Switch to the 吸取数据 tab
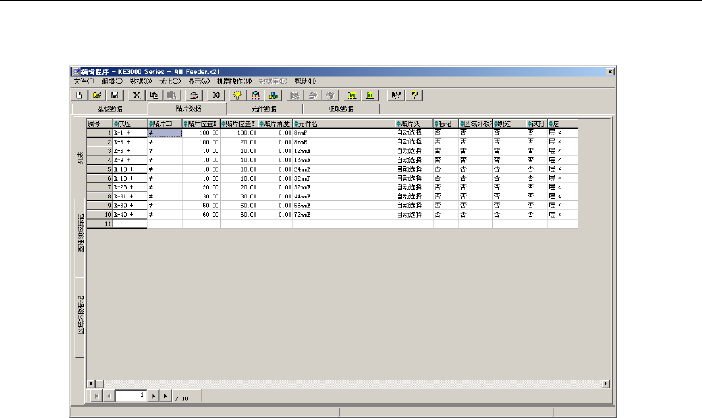Screen dimensions: 702x418 point(341,109)
